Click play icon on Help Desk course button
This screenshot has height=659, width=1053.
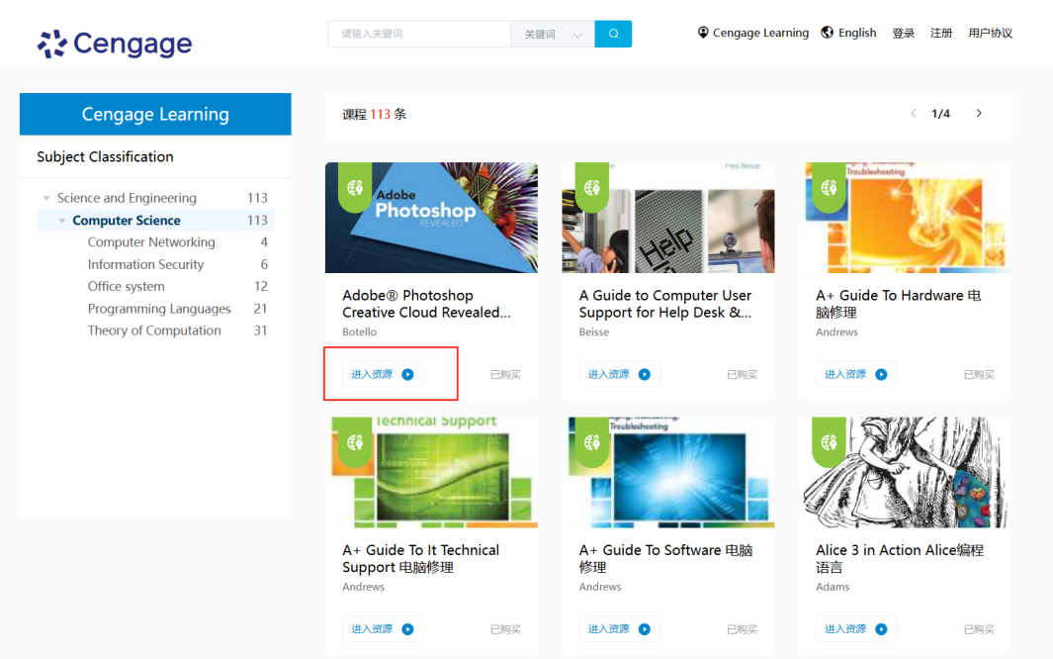tap(645, 374)
